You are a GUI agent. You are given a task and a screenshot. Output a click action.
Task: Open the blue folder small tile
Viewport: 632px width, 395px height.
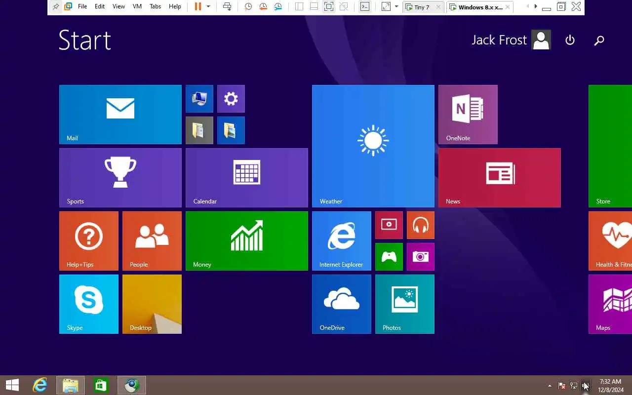pyautogui.click(x=231, y=130)
